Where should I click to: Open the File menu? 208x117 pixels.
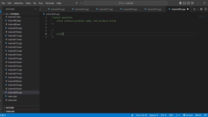pos(3,3)
